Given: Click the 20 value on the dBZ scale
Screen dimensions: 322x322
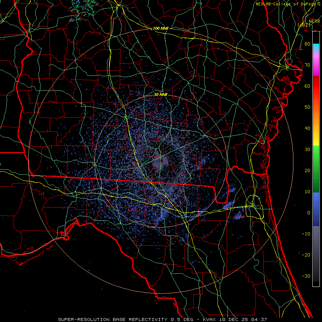Looking at the screenshot, I should click(x=307, y=170).
